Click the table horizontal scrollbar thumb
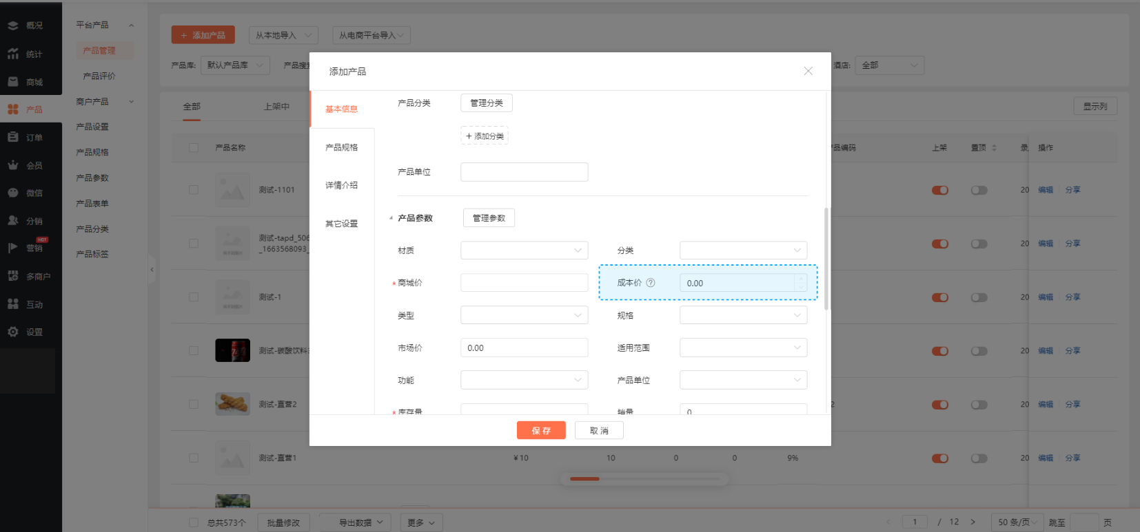This screenshot has width=1140, height=532. pos(584,478)
